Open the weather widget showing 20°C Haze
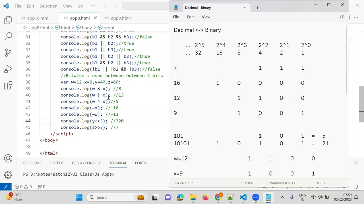364x204 pixels. (x=14, y=197)
